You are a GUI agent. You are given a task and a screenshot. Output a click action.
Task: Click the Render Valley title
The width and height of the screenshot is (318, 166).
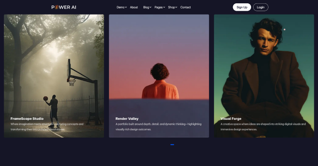pos(127,119)
